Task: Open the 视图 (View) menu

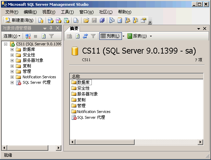Action: (x=49, y=12)
